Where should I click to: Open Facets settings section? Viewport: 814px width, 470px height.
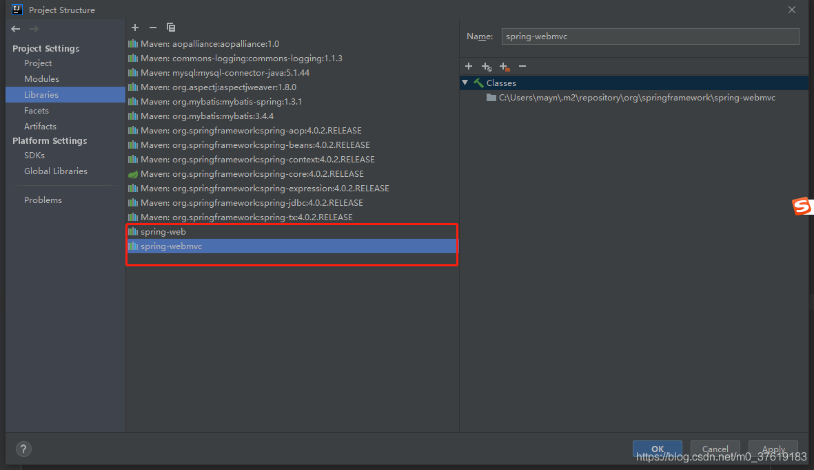37,110
